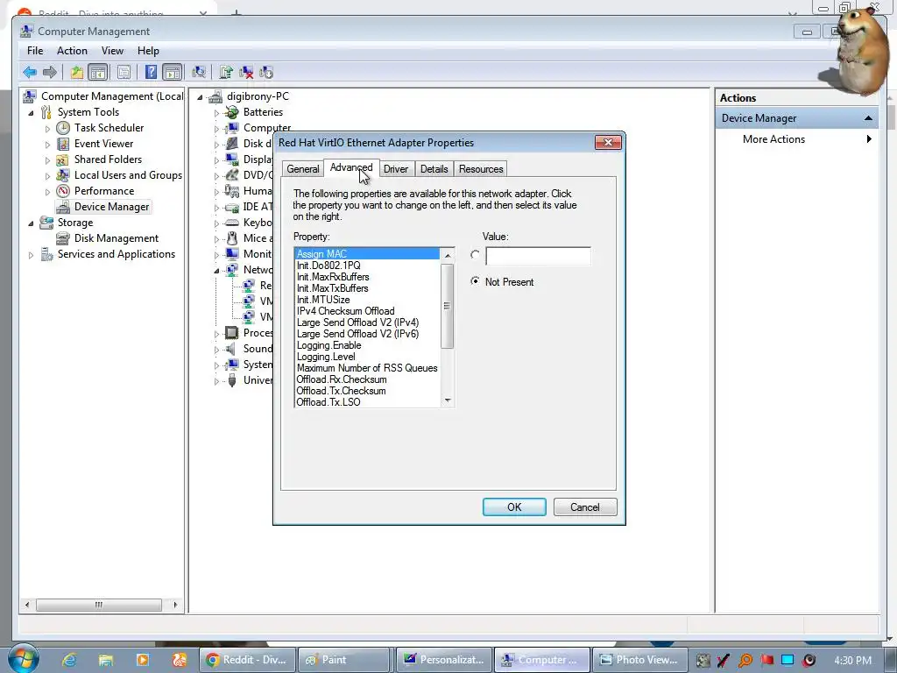Image resolution: width=897 pixels, height=673 pixels.
Task: Click More Actions in Actions pane
Action: coord(773,139)
